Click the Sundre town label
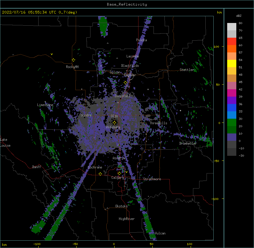The image size is (254, 248). [86, 115]
